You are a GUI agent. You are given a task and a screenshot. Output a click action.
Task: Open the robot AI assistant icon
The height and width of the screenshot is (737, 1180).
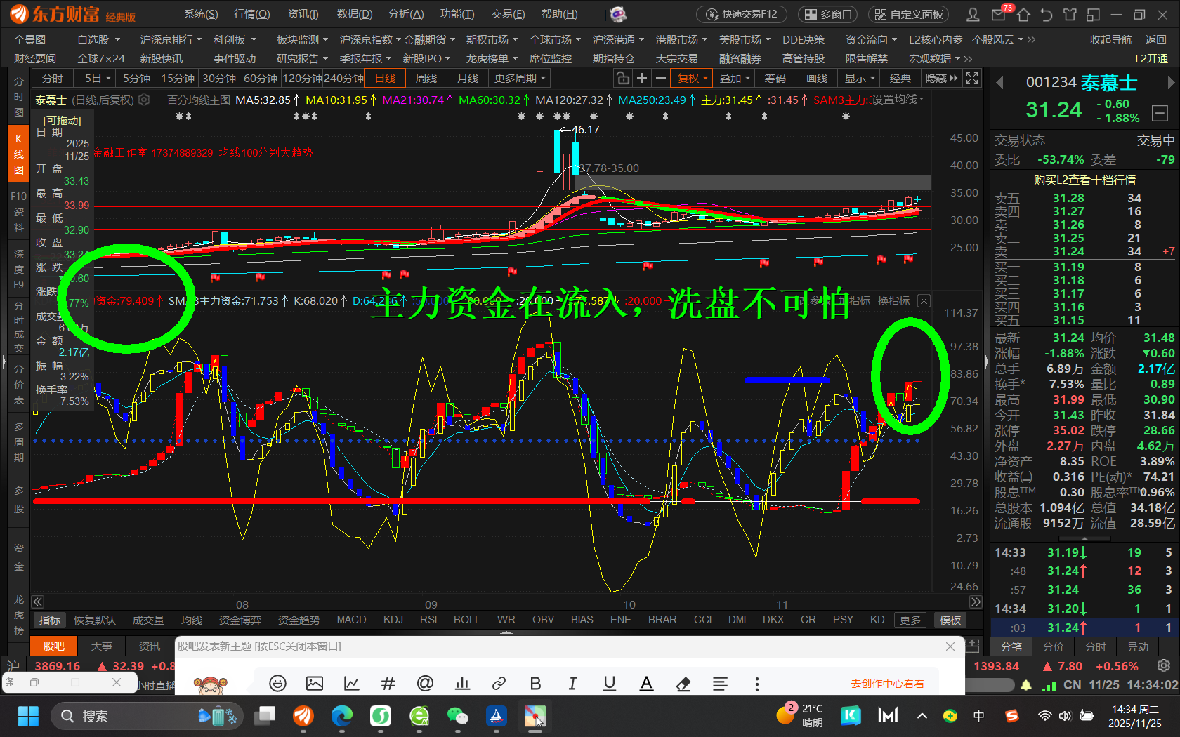click(617, 14)
